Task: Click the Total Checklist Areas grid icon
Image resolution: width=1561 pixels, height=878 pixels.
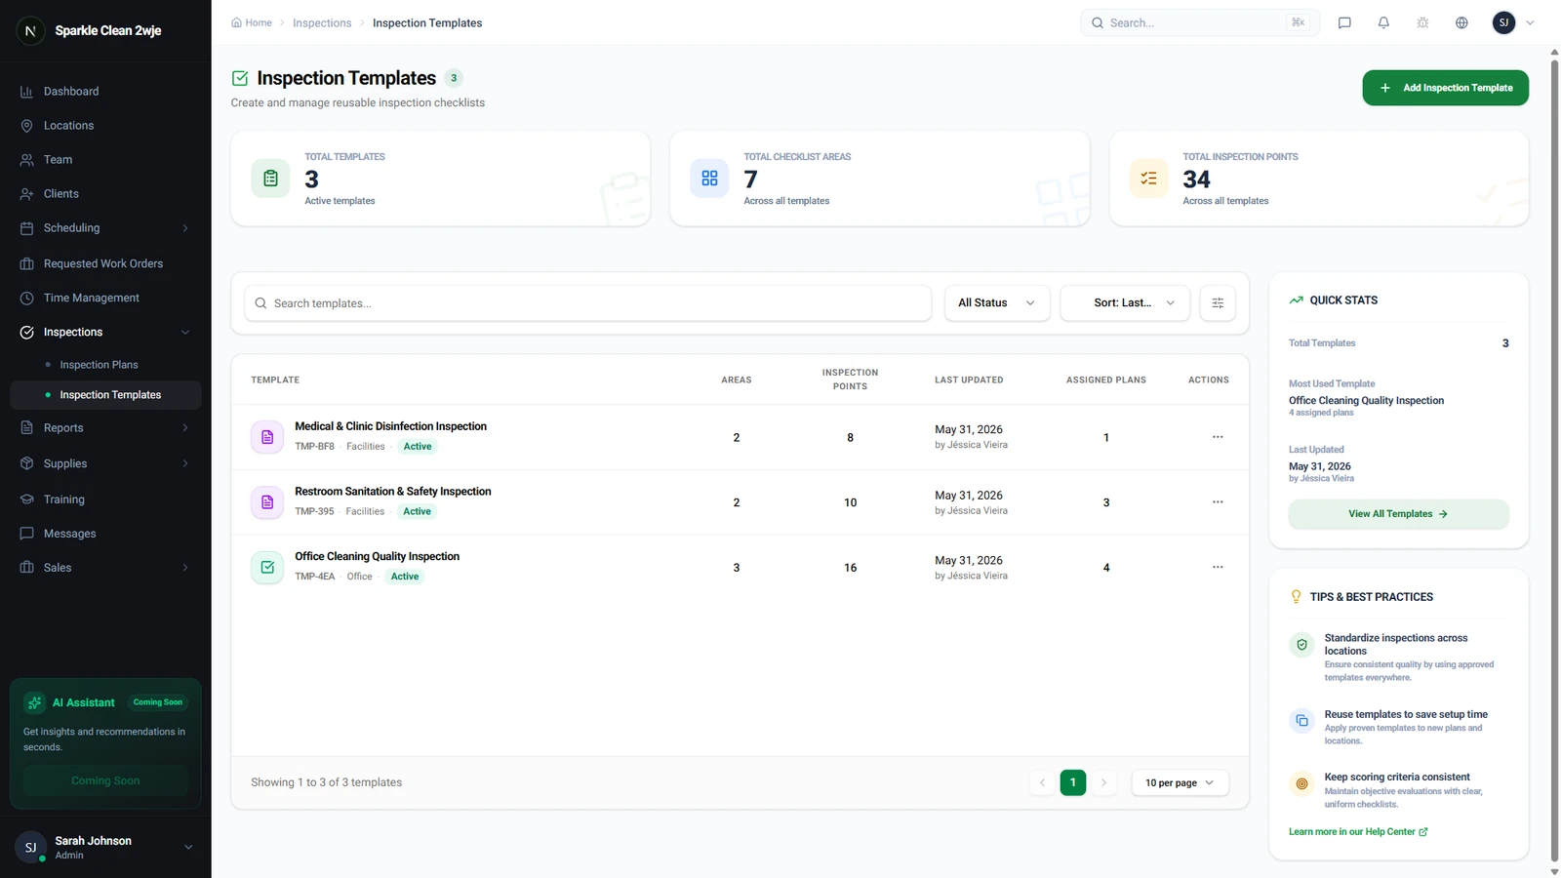Action: click(x=709, y=179)
